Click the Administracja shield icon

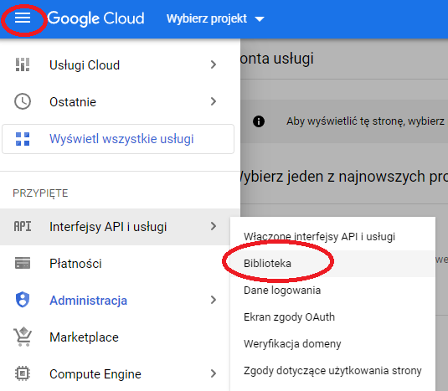(x=23, y=300)
